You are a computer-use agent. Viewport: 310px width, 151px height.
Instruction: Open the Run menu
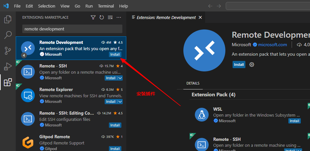[x=89, y=6]
